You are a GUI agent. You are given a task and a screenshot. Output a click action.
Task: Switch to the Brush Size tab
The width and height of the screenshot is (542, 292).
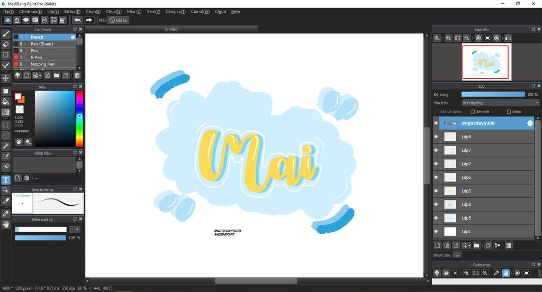click(442, 255)
